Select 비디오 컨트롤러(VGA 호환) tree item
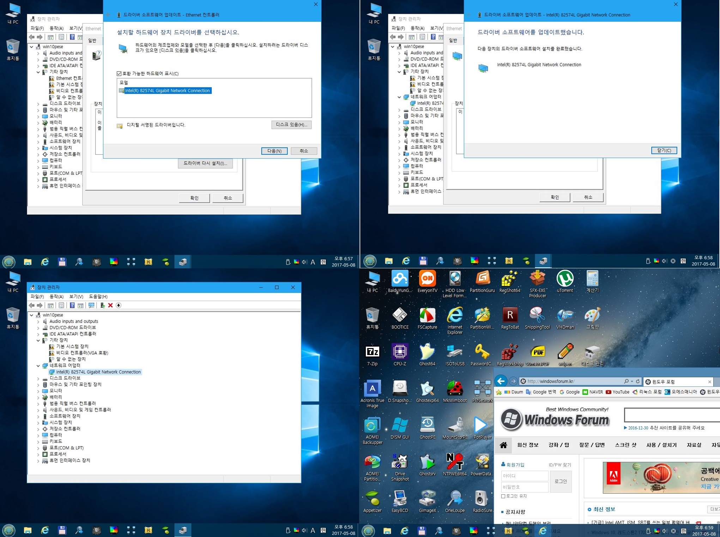 pyautogui.click(x=82, y=353)
